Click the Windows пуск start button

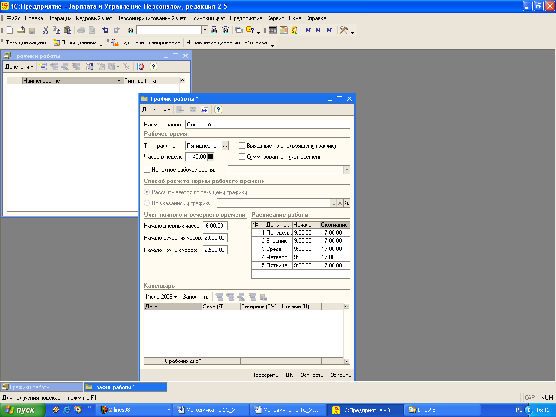pyautogui.click(x=22, y=410)
